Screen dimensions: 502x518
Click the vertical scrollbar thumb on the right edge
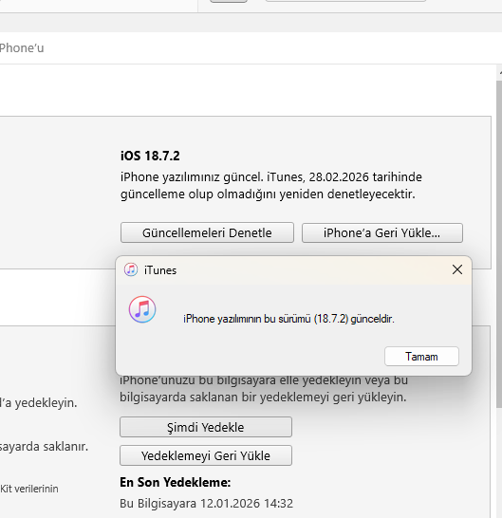coord(499,244)
